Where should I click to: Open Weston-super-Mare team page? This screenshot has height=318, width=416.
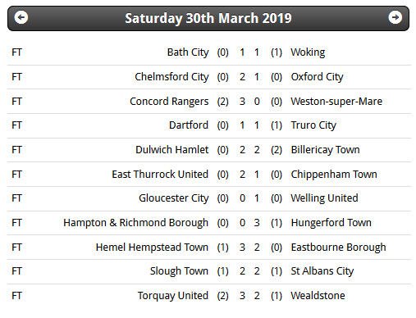coord(336,102)
